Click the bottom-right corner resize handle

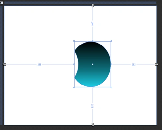[x=111, y=88]
